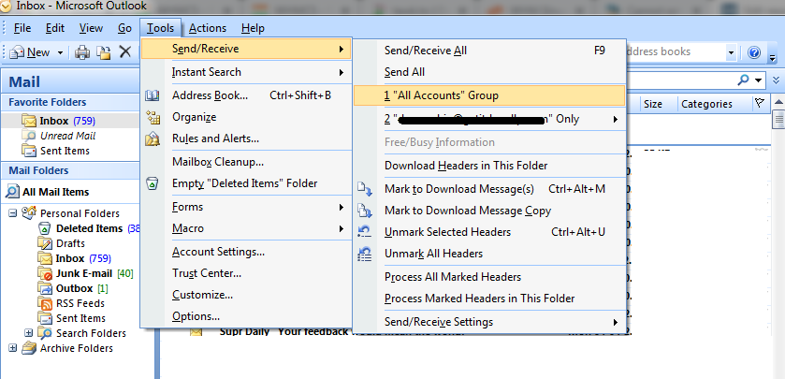
Task: Click the Mail Folders pane header
Action: click(x=70, y=170)
